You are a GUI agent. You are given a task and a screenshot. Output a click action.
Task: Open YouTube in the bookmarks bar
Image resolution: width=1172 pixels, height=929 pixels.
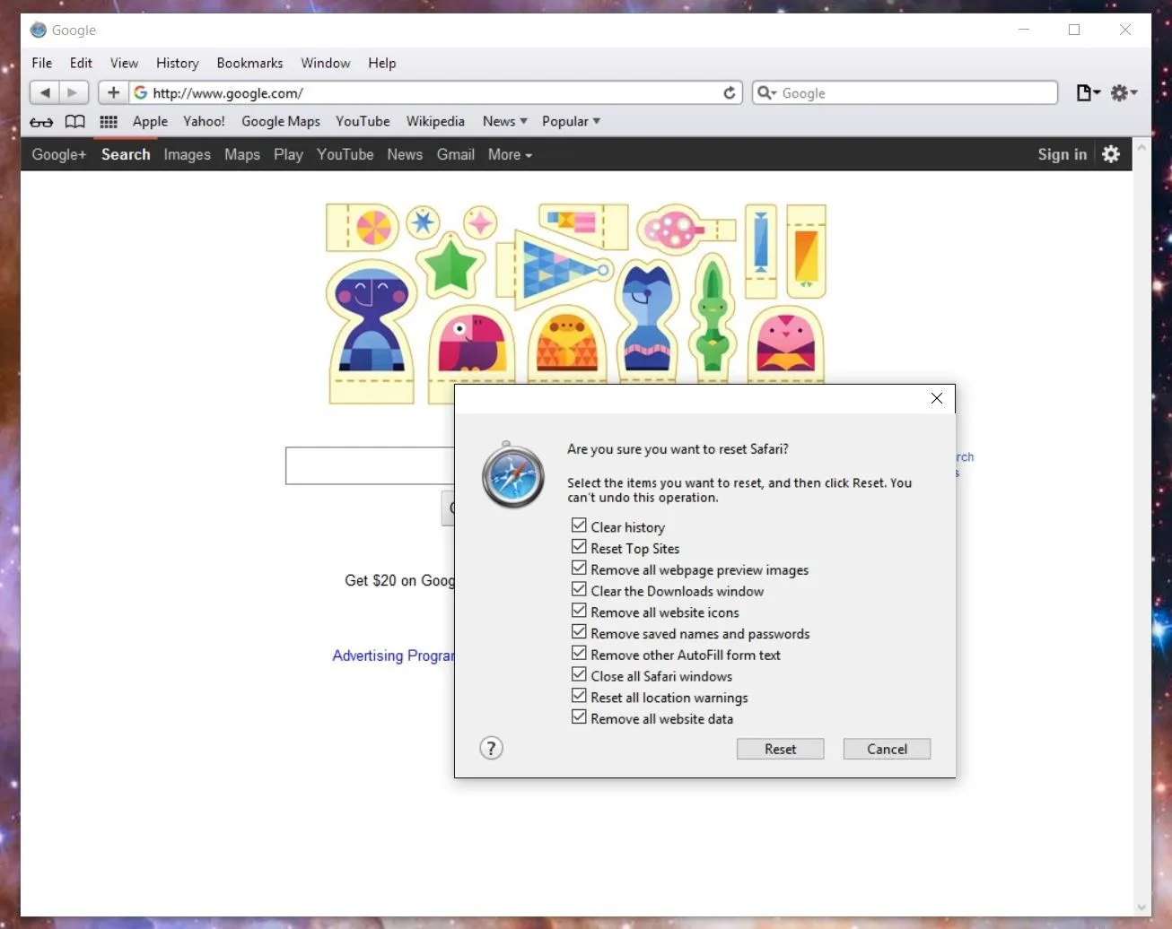tap(363, 121)
